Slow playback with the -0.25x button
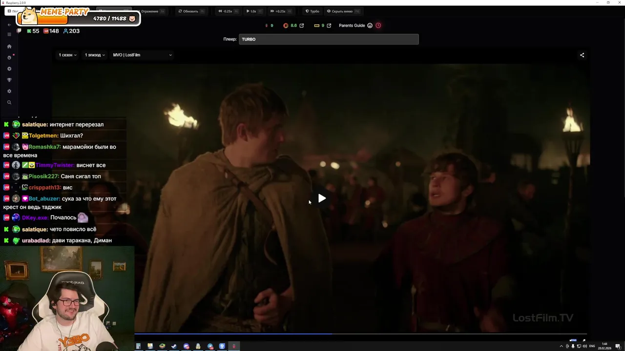Screen dimensions: 625x351 pyautogui.click(x=229, y=11)
